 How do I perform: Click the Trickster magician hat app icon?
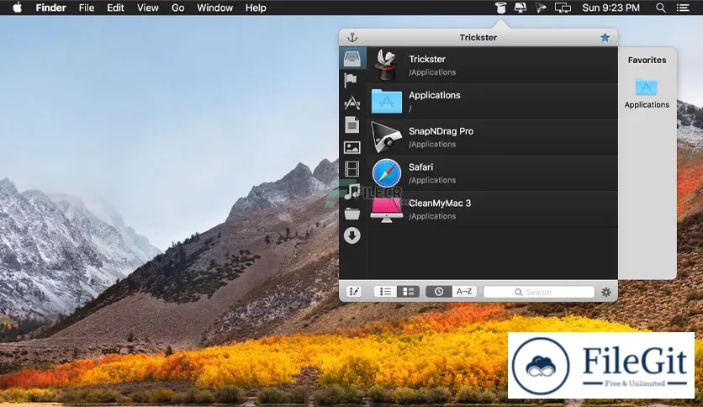point(387,65)
